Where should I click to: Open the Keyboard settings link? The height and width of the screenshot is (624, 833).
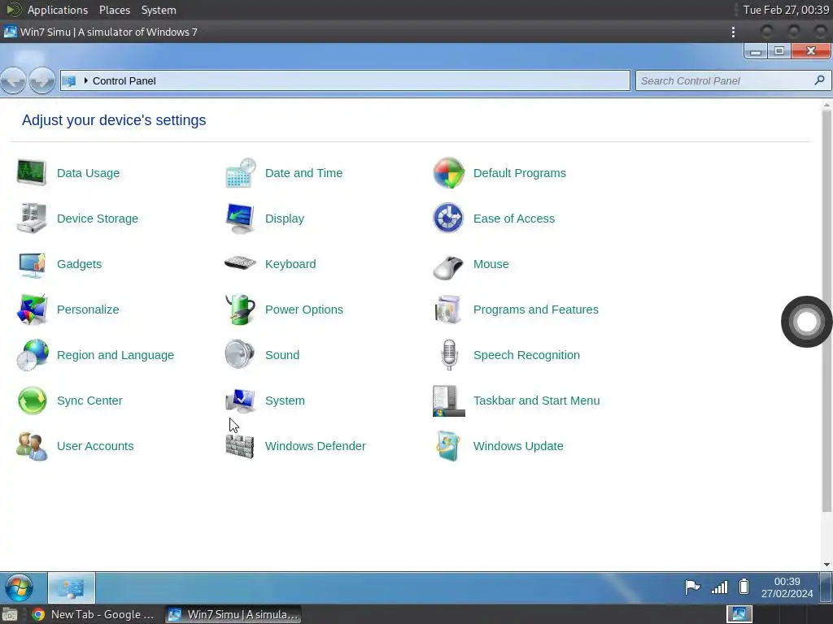[x=290, y=264]
